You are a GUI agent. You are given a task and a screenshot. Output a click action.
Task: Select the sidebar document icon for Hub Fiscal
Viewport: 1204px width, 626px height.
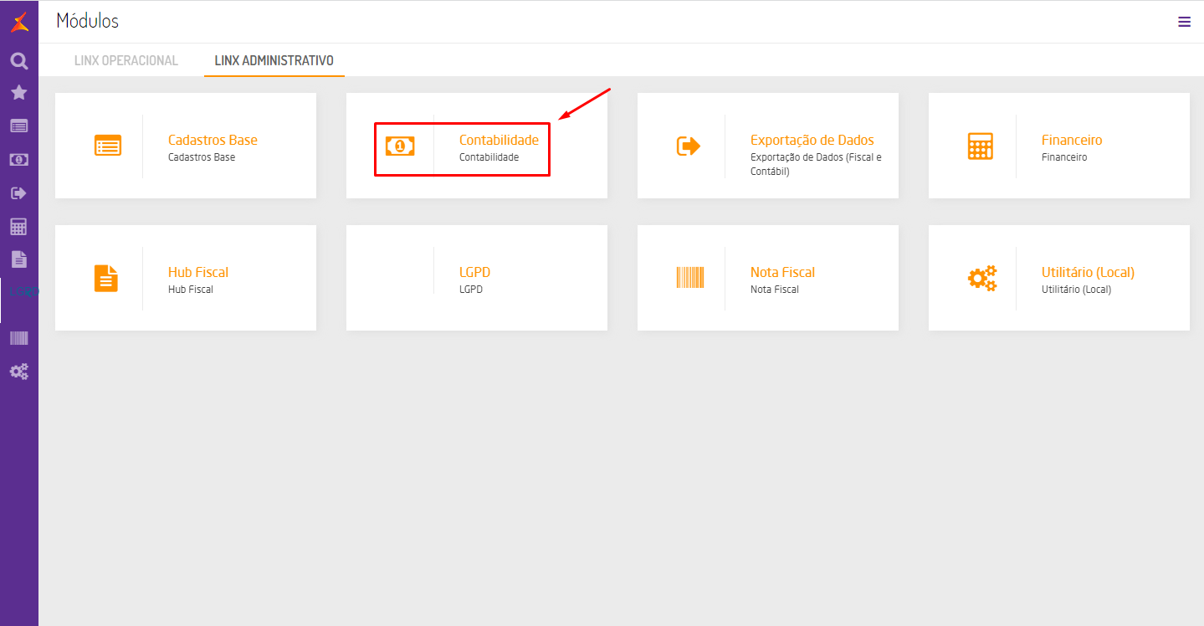(18, 259)
